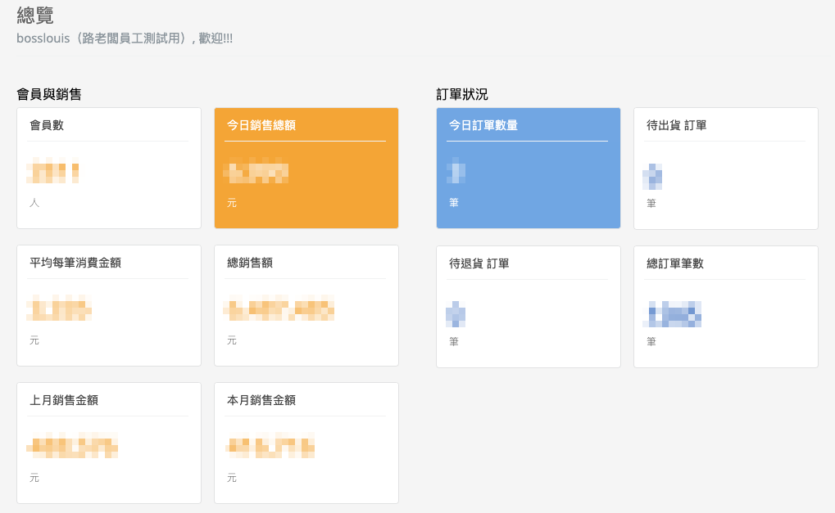
Task: Open the 待出貨 訂單 card
Action: [726, 169]
